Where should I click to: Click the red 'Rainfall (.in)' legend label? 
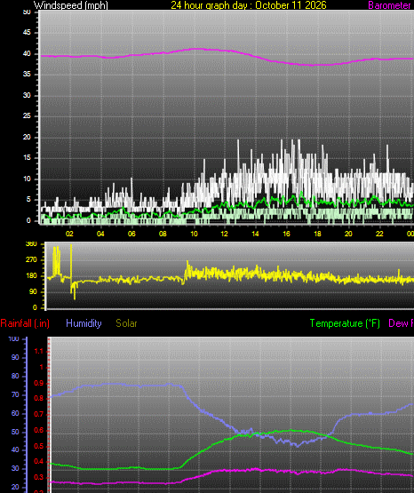point(25,323)
